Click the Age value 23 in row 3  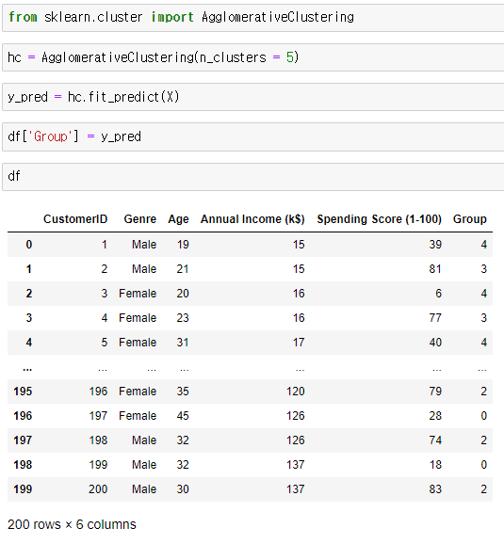click(183, 318)
